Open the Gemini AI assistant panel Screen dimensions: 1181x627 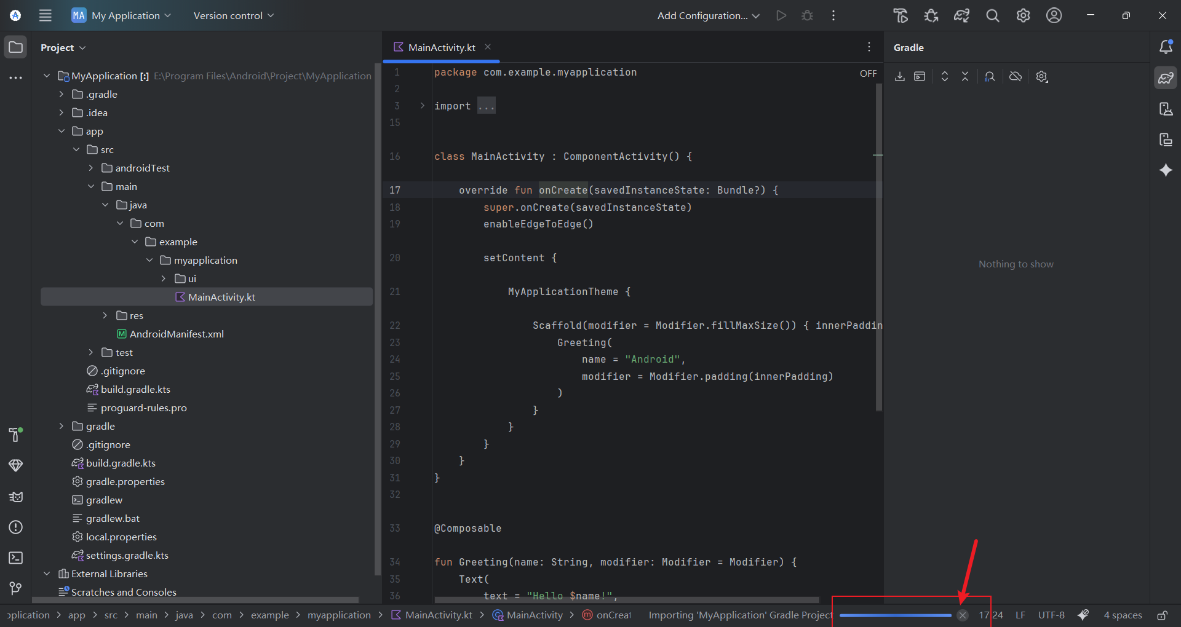pyautogui.click(x=1166, y=170)
